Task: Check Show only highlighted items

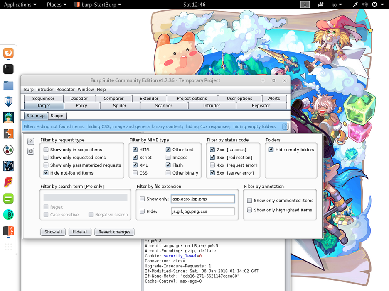Action: [250, 210]
